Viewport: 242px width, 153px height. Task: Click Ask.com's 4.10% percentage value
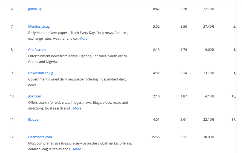(209, 96)
